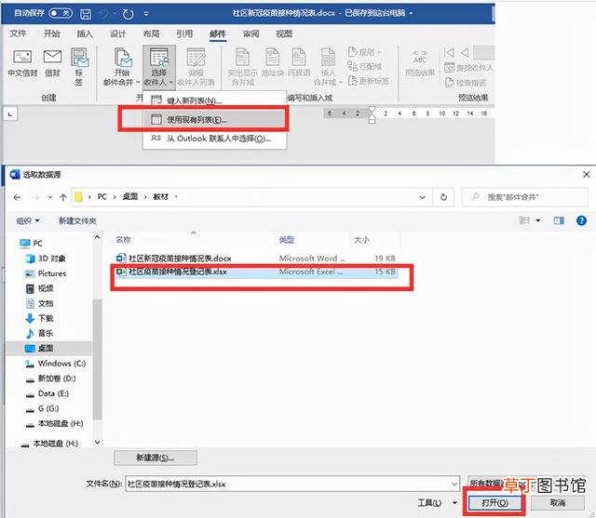Switch to the 引用 tab
596x518 pixels.
pyautogui.click(x=184, y=33)
